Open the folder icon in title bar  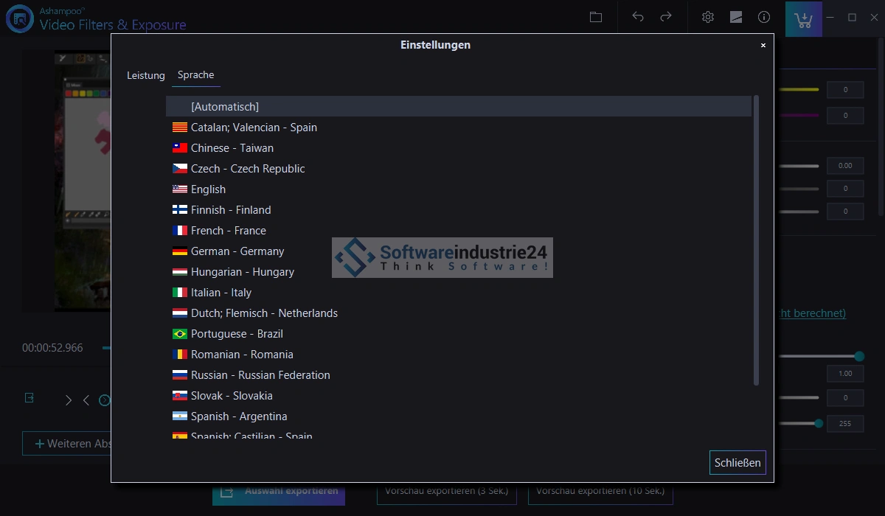(x=596, y=17)
